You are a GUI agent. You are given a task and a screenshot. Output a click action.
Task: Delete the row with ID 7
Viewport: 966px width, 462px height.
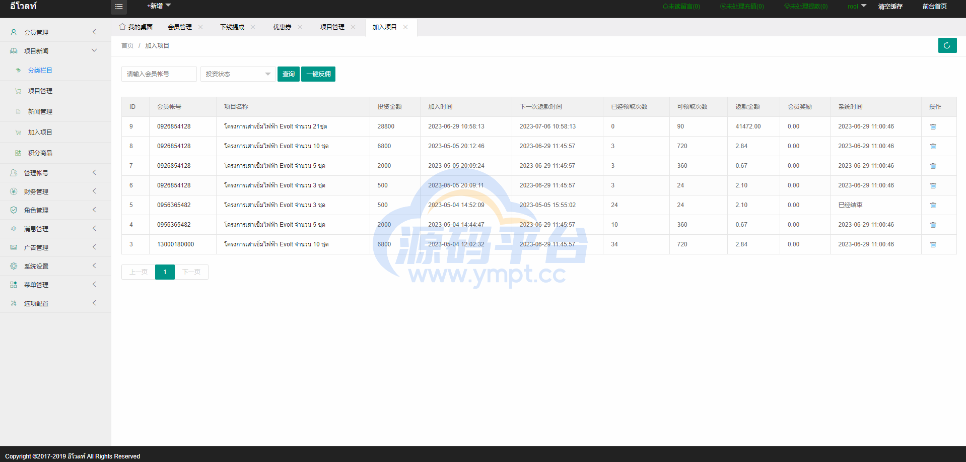[933, 166]
